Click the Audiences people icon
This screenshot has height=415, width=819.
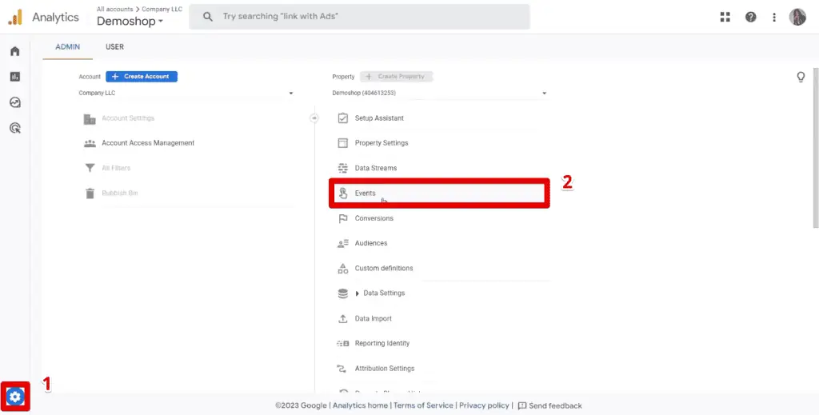pos(342,243)
